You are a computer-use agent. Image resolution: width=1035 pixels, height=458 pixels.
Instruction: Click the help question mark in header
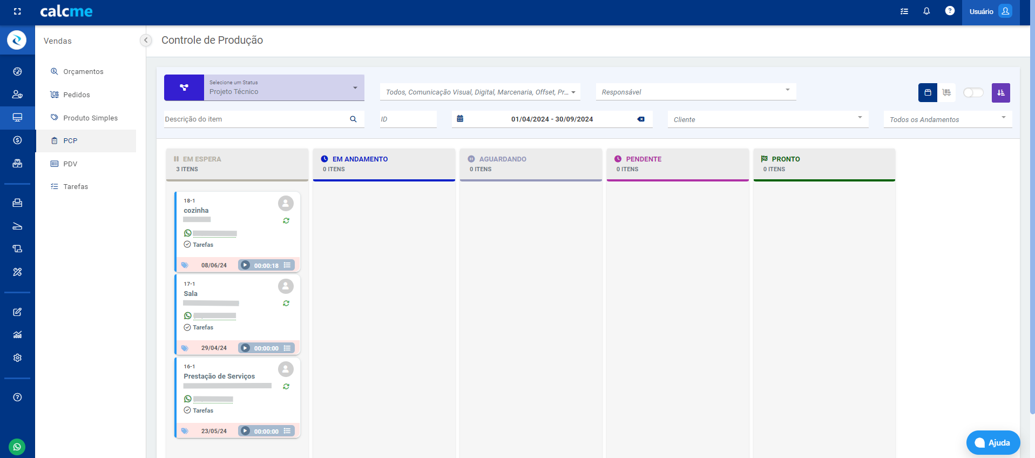[x=950, y=11]
